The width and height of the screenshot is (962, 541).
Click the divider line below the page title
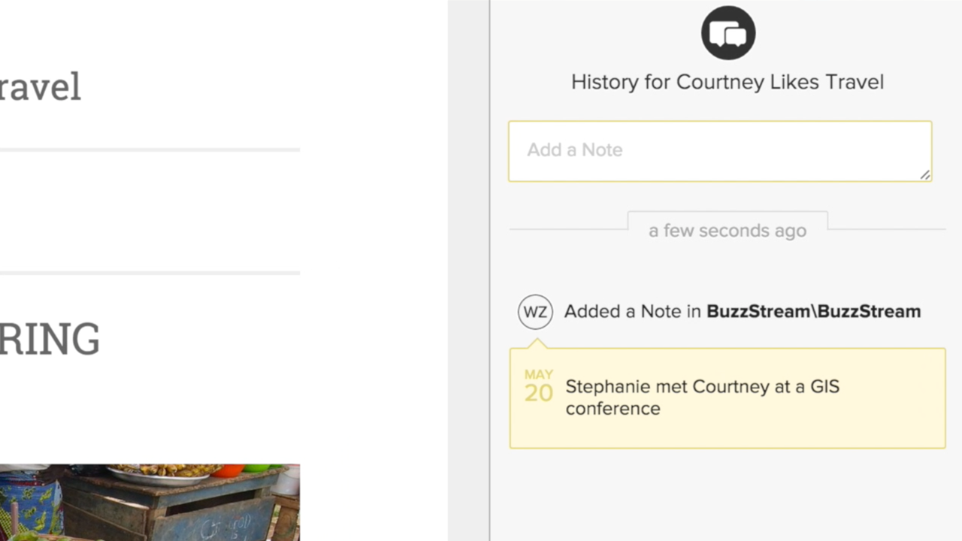pos(150,150)
